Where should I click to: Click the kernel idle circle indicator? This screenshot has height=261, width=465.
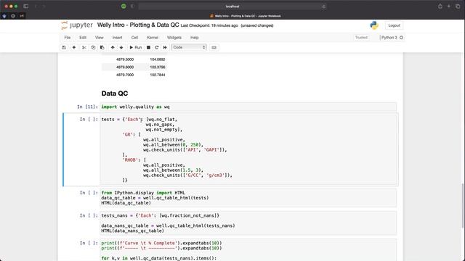401,38
